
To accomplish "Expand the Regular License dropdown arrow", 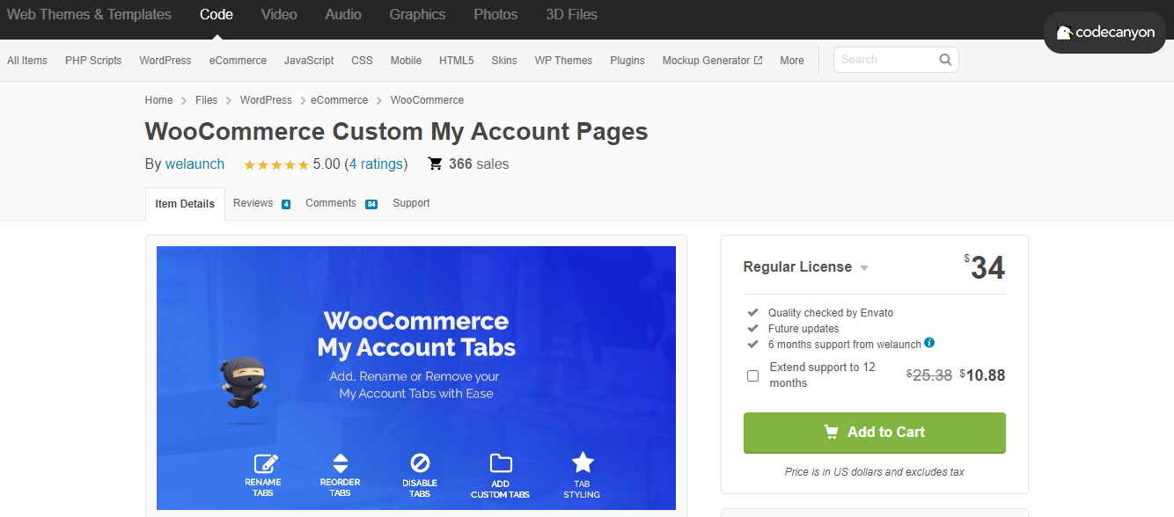I will [x=864, y=268].
